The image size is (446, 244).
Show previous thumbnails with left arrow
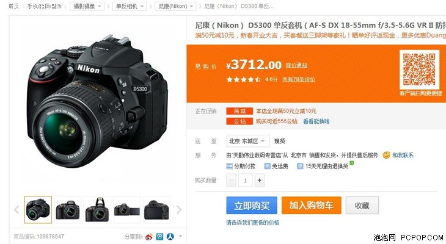point(16,210)
